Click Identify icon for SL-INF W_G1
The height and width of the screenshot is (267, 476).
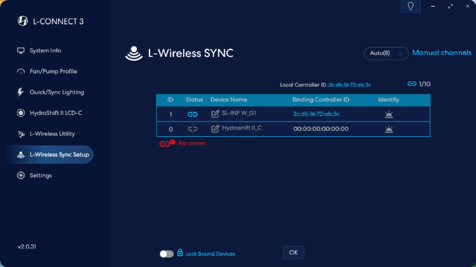tap(389, 114)
